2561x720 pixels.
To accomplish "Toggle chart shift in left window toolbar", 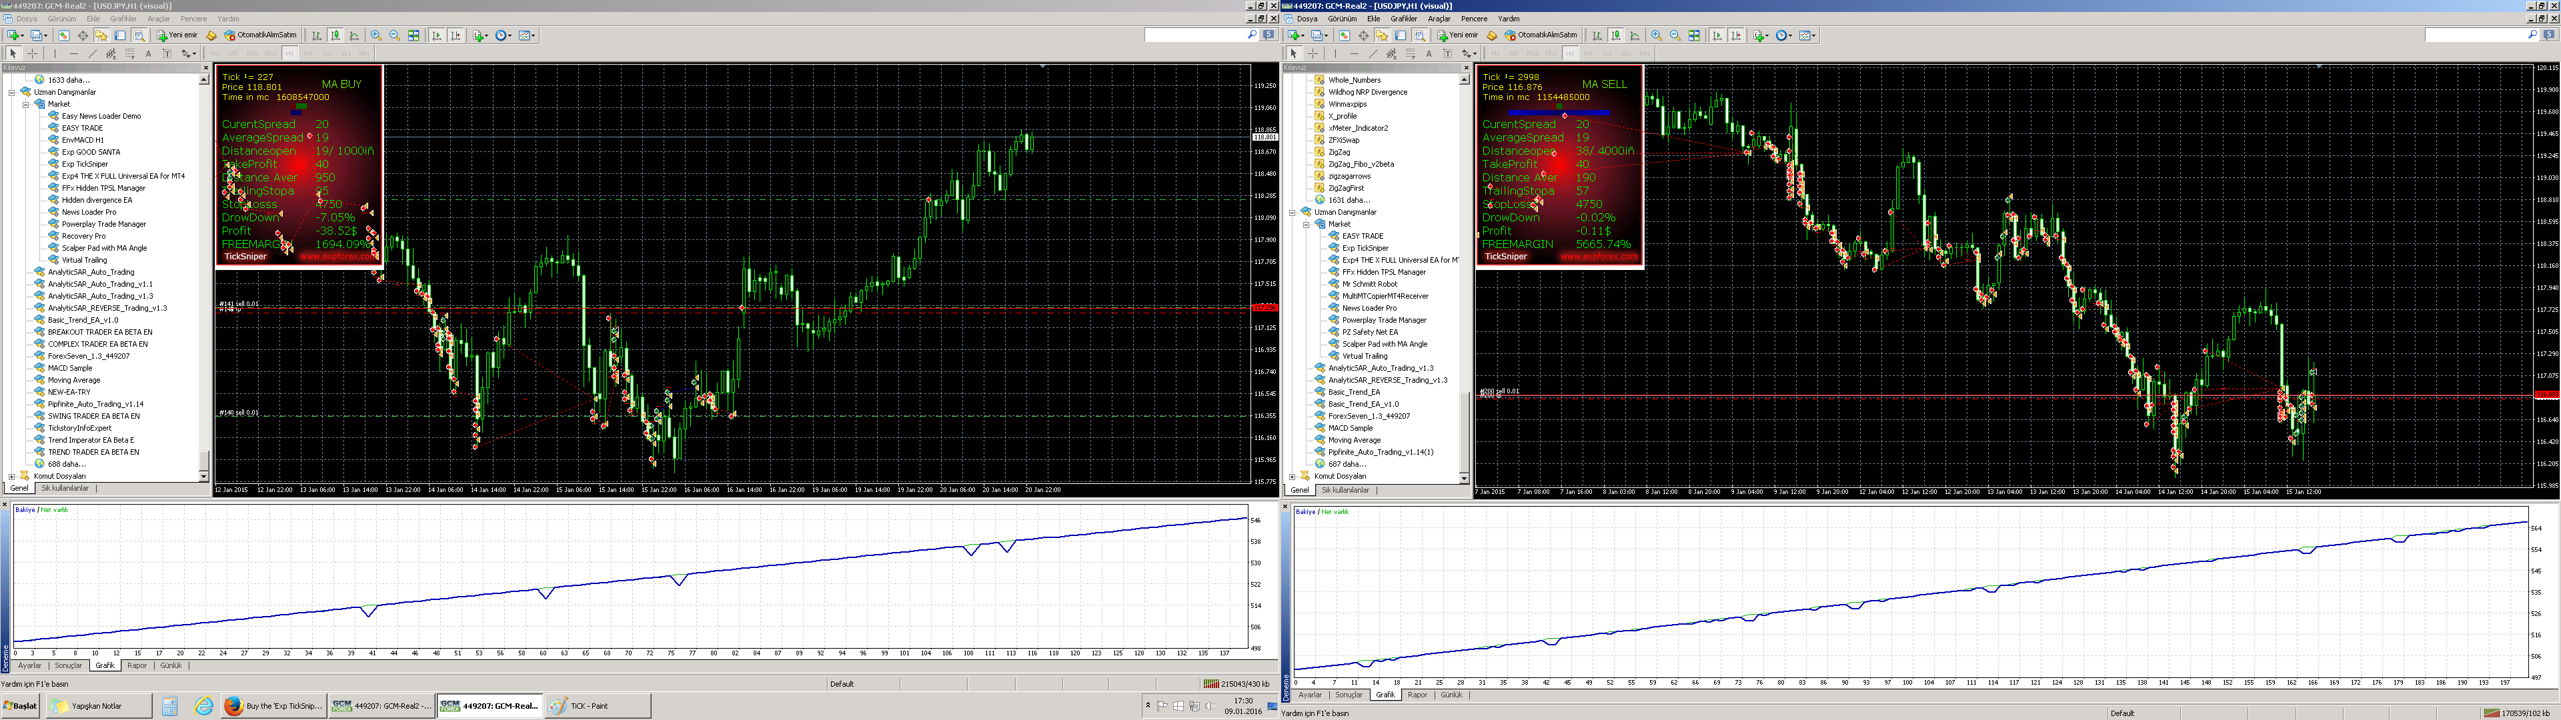I will click(x=456, y=36).
